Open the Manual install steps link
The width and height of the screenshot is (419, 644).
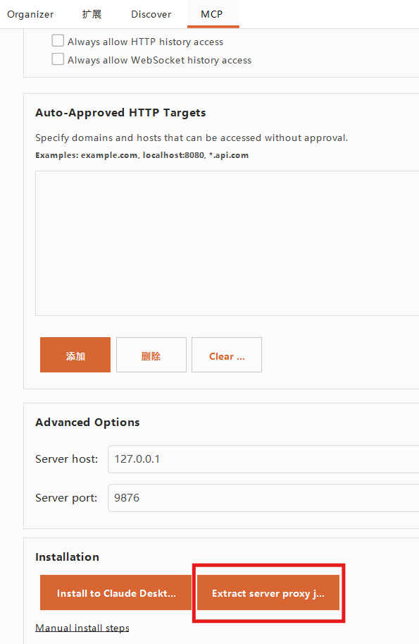point(82,628)
